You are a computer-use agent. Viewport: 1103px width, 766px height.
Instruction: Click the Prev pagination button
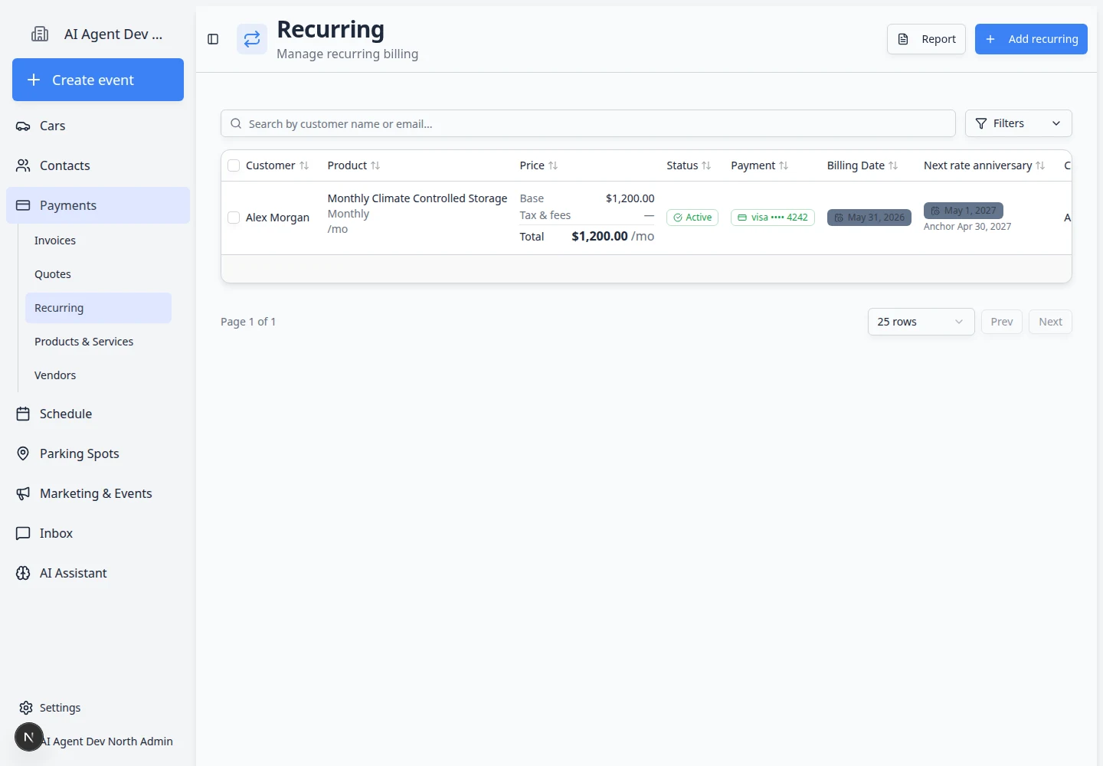point(1002,322)
